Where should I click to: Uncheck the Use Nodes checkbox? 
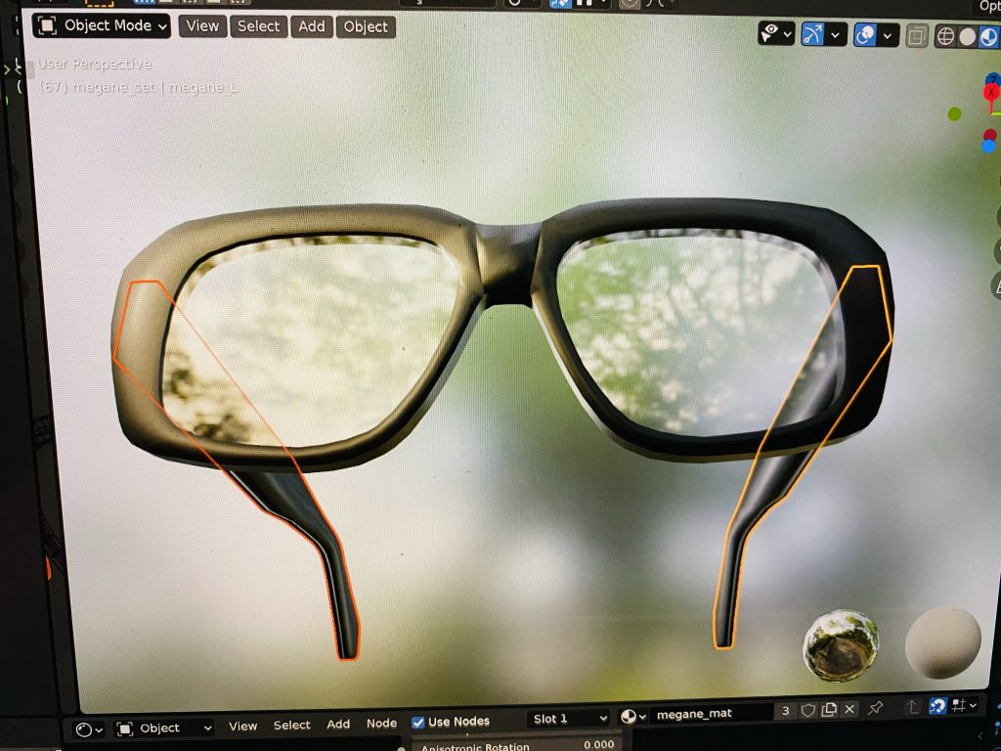pyautogui.click(x=418, y=722)
